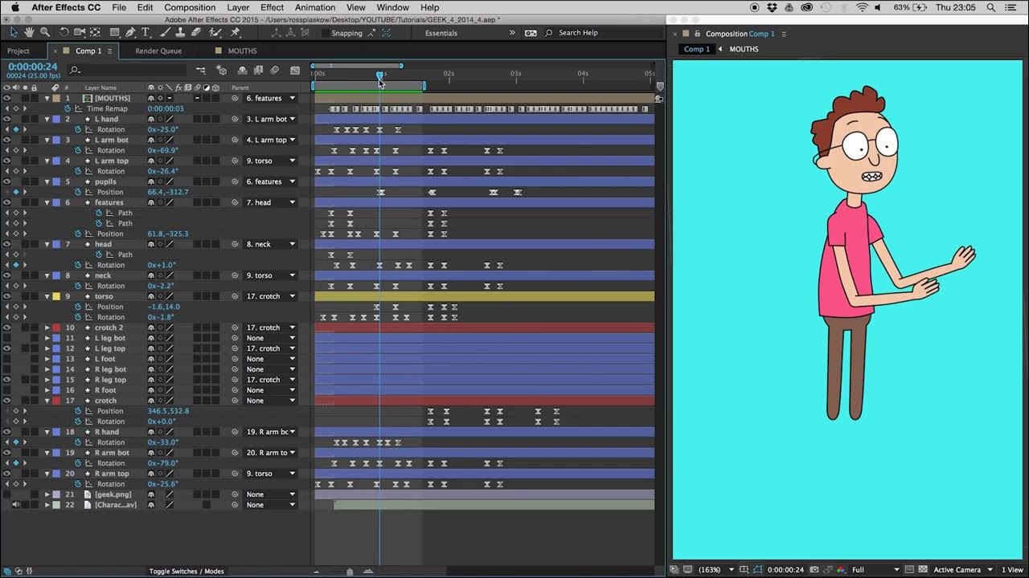Click the yellow label swatch of torso layer

coord(56,296)
